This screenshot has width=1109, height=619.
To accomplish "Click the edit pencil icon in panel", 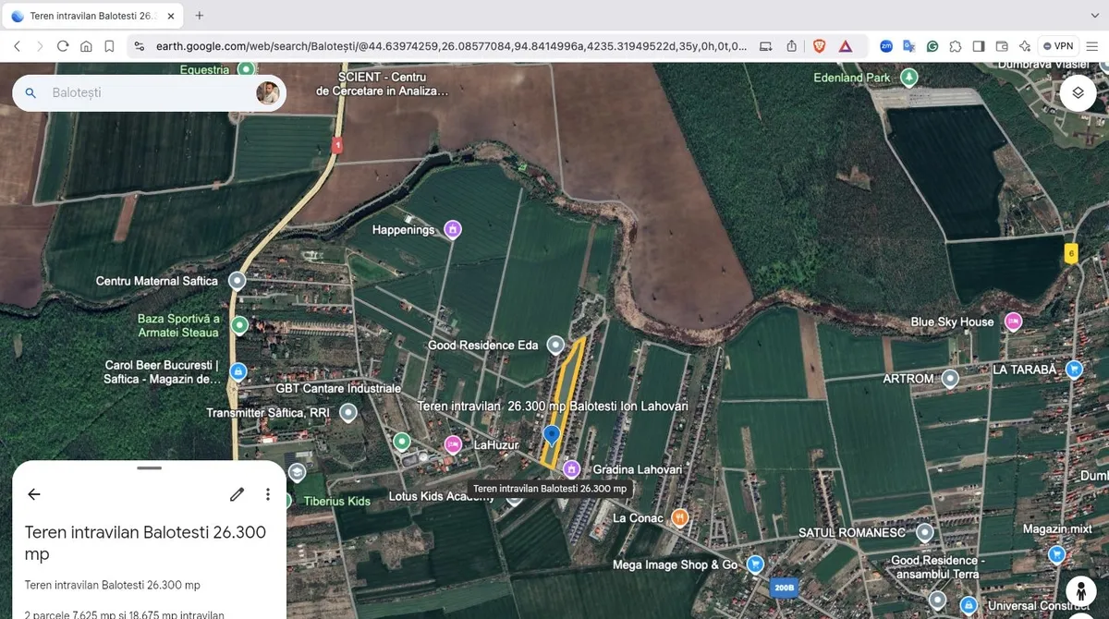I will [x=238, y=494].
